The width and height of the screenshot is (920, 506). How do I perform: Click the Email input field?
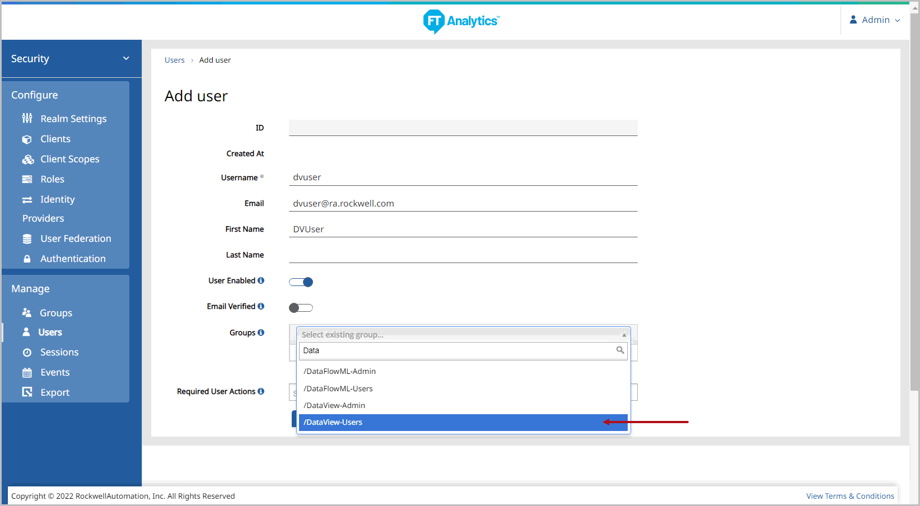463,204
